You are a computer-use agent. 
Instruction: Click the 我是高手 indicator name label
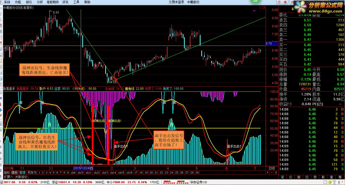9,89
